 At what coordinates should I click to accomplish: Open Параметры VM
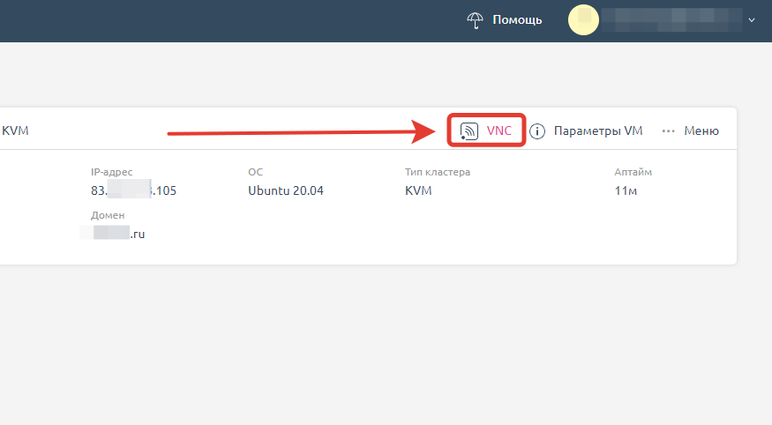(x=598, y=130)
